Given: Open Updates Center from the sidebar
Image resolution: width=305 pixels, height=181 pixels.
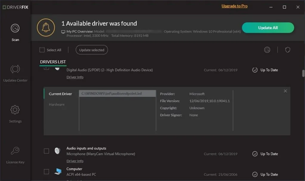Looking at the screenshot, I should [x=15, y=69].
